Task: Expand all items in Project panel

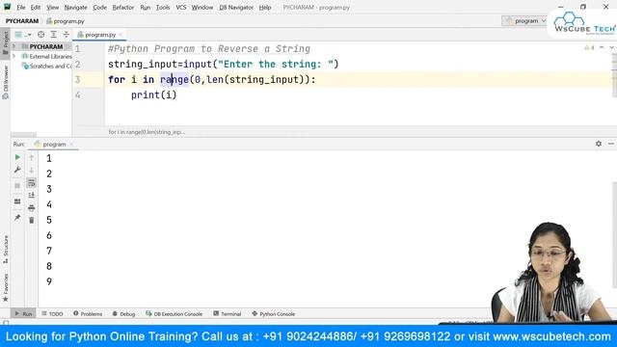Action: (54, 35)
